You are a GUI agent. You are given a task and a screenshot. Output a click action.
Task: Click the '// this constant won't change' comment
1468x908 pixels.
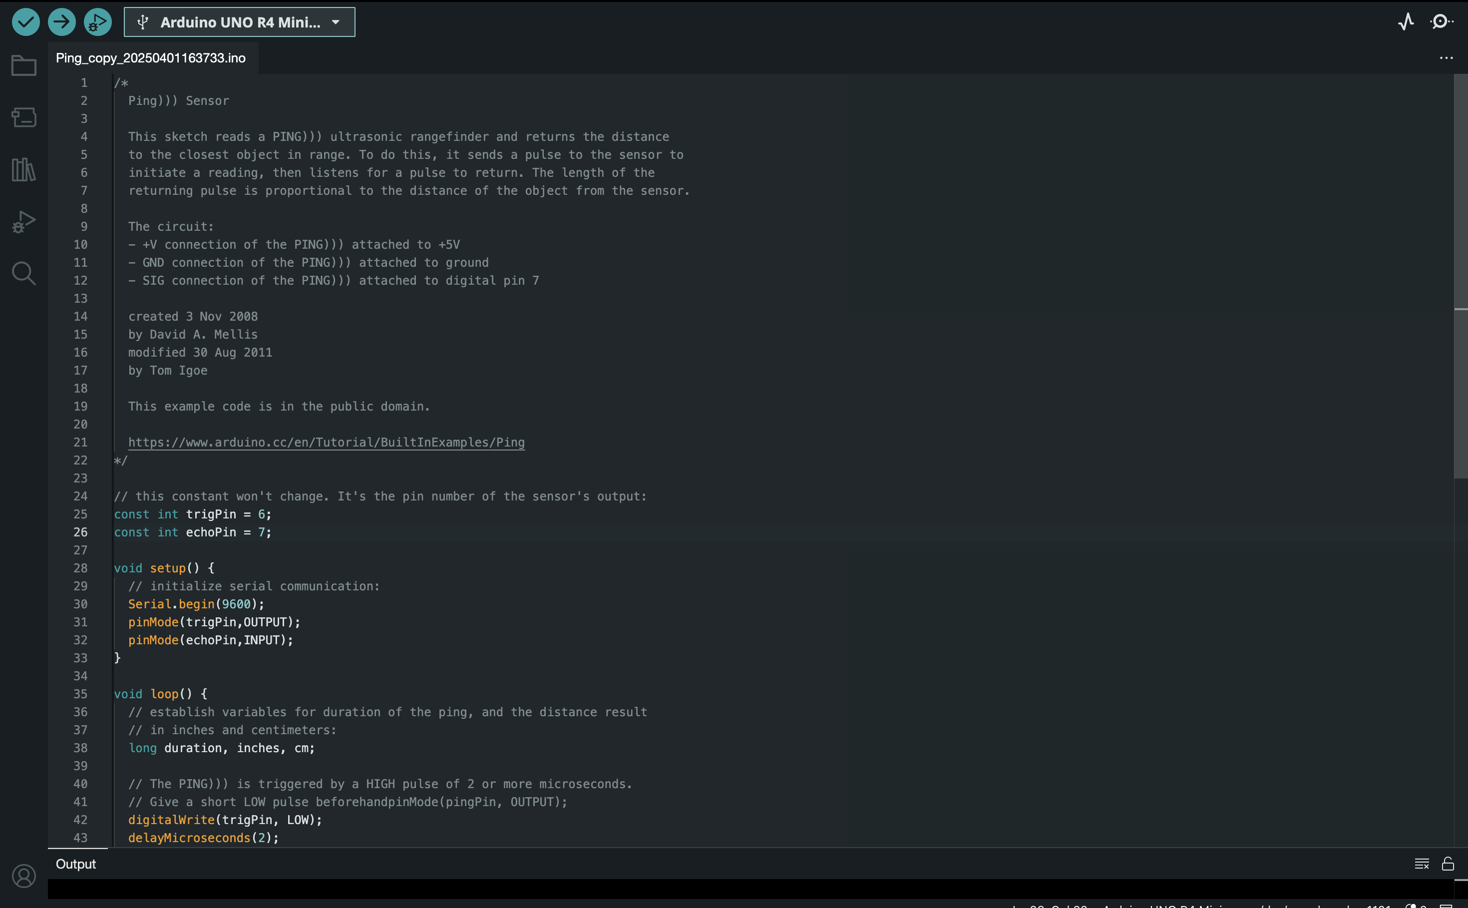[x=380, y=496]
